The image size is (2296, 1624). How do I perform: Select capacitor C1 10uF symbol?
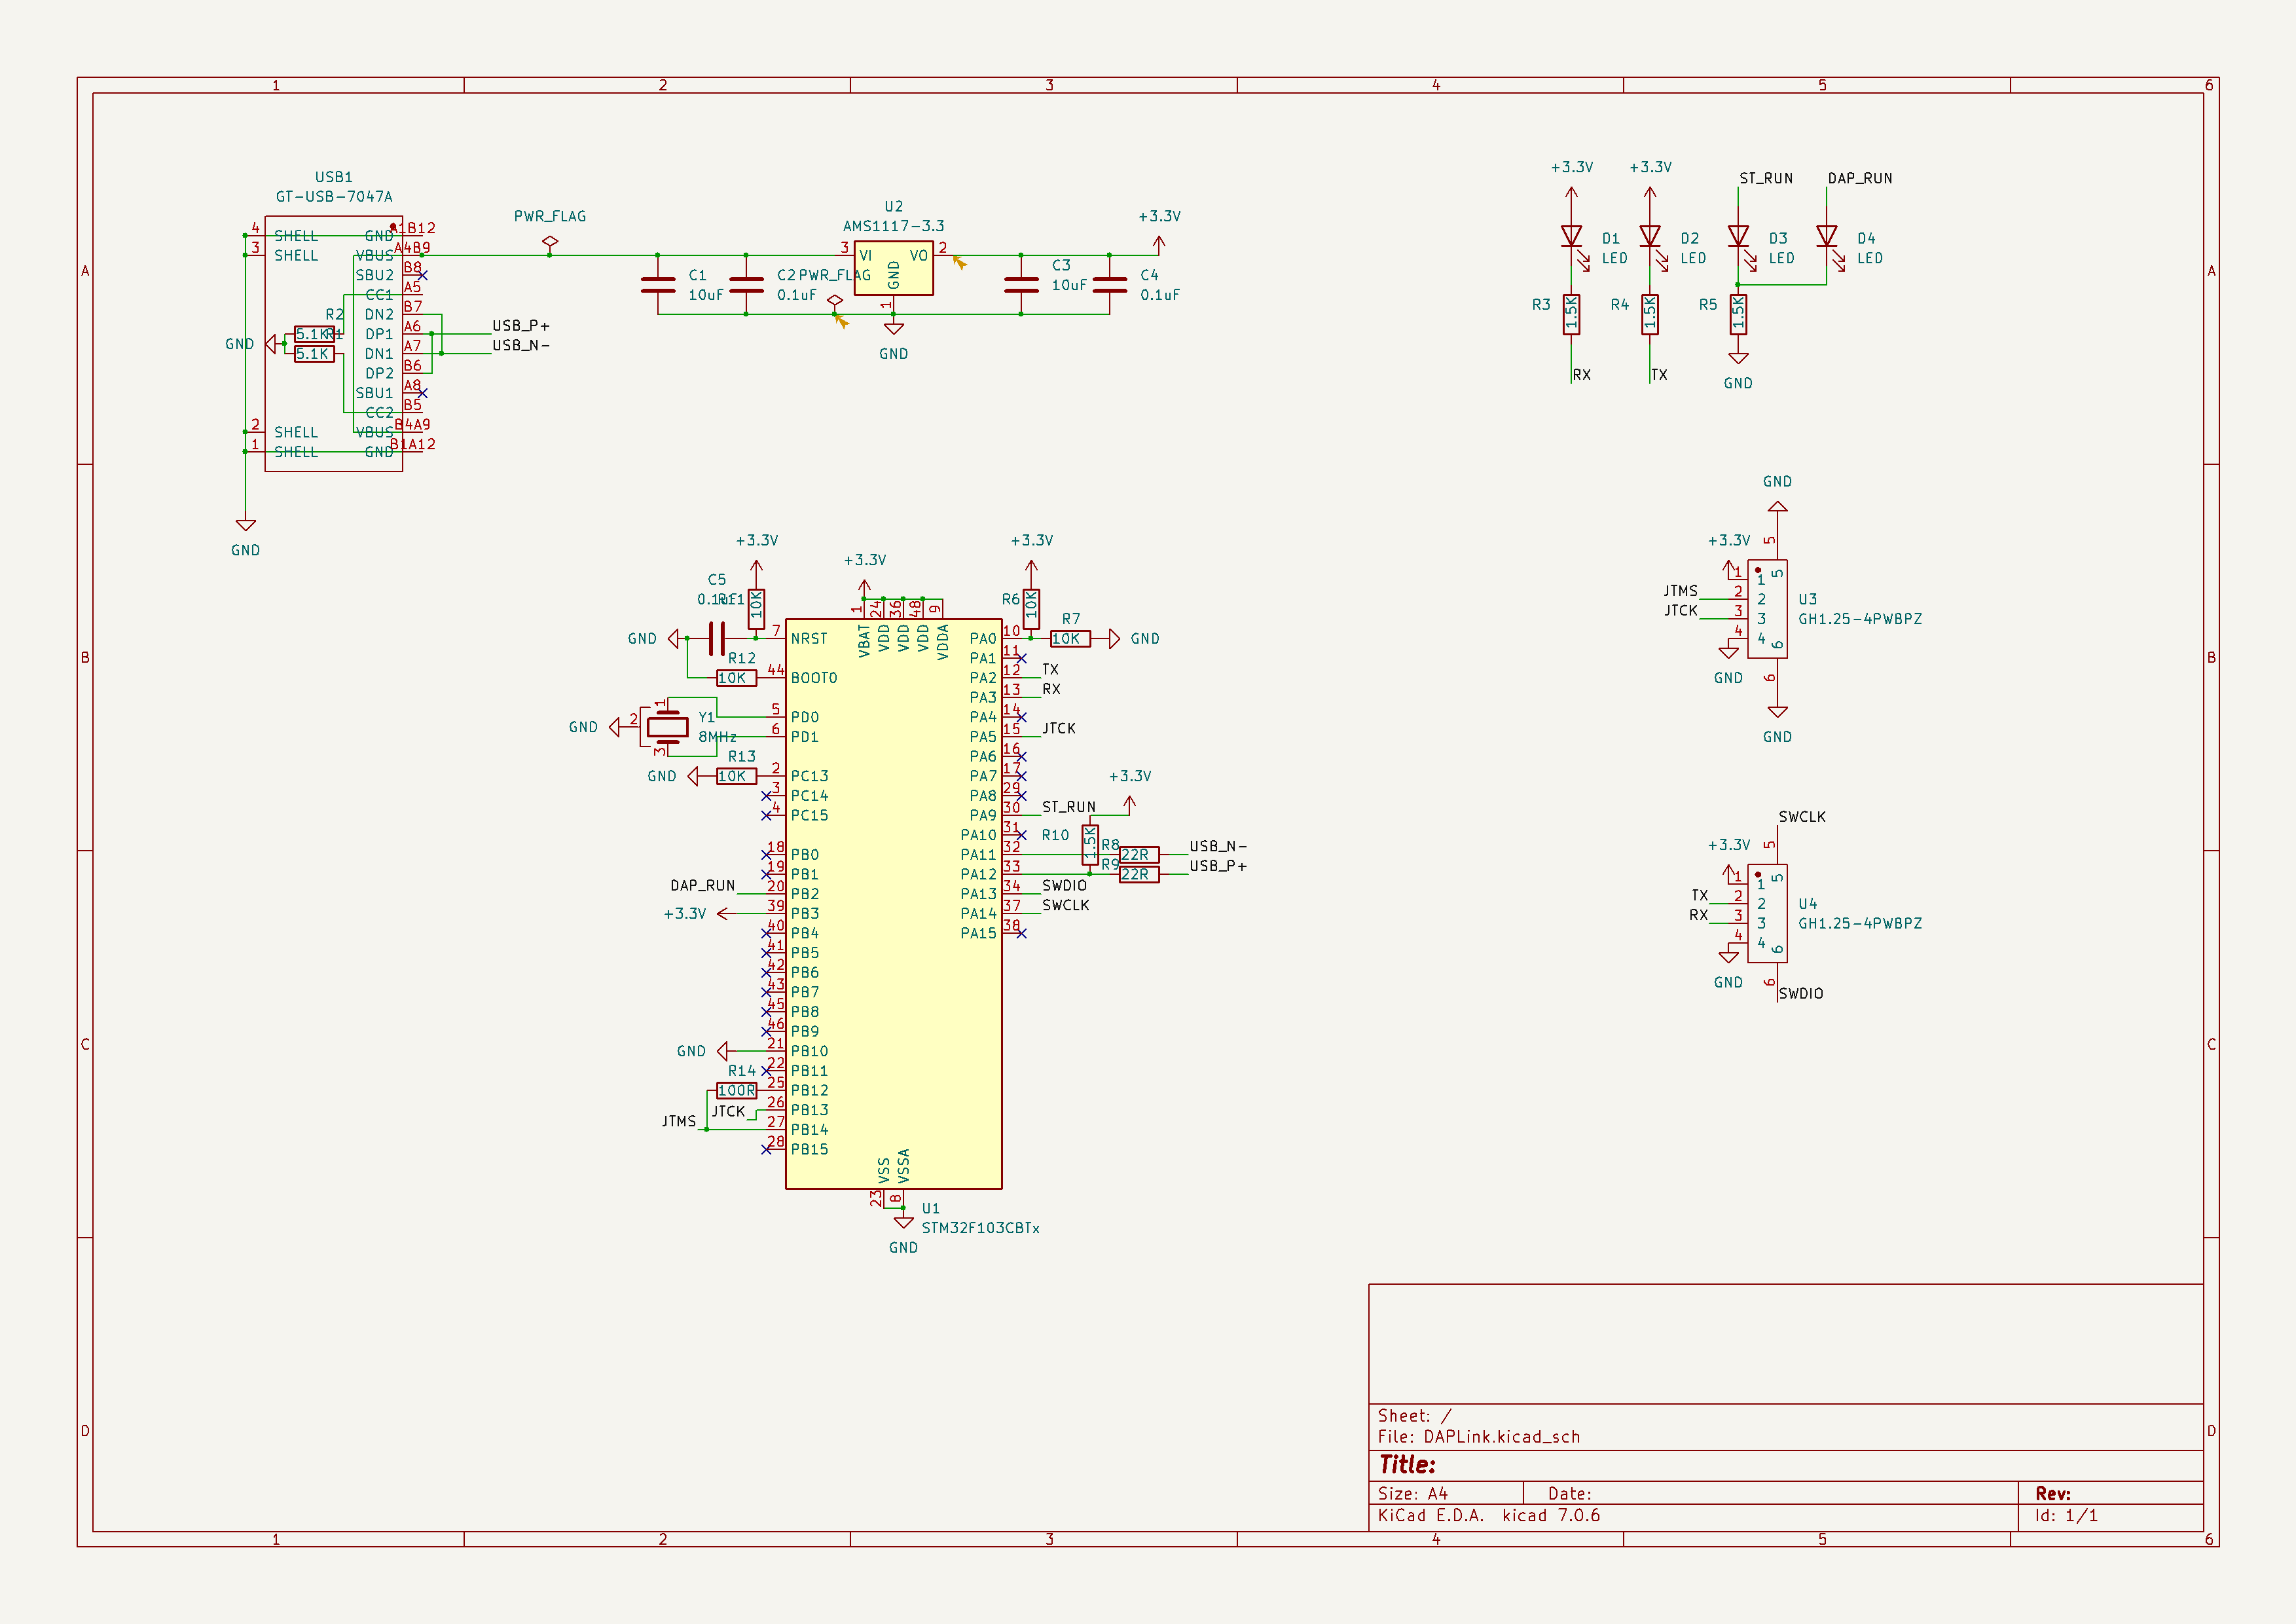(x=658, y=285)
